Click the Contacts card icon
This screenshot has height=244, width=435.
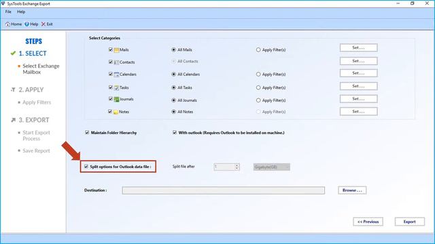coord(116,62)
